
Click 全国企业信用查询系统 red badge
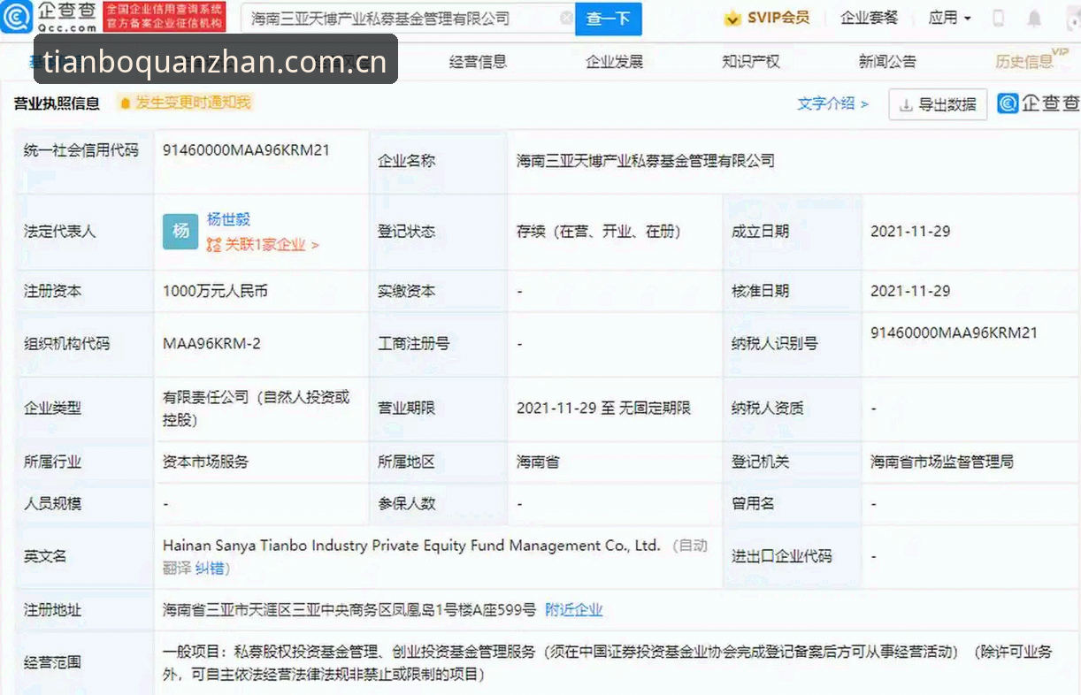[165, 17]
